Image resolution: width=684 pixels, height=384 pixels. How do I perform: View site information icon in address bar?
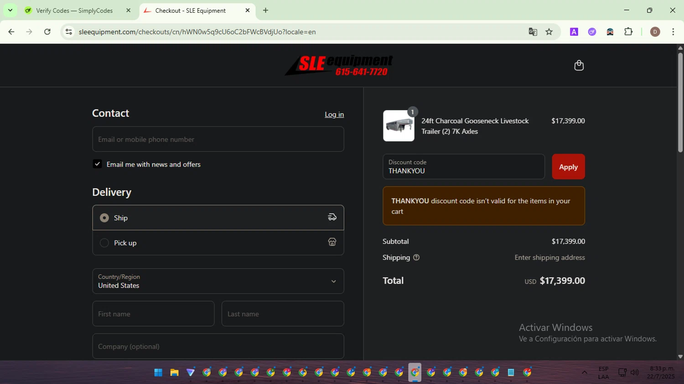click(x=69, y=32)
